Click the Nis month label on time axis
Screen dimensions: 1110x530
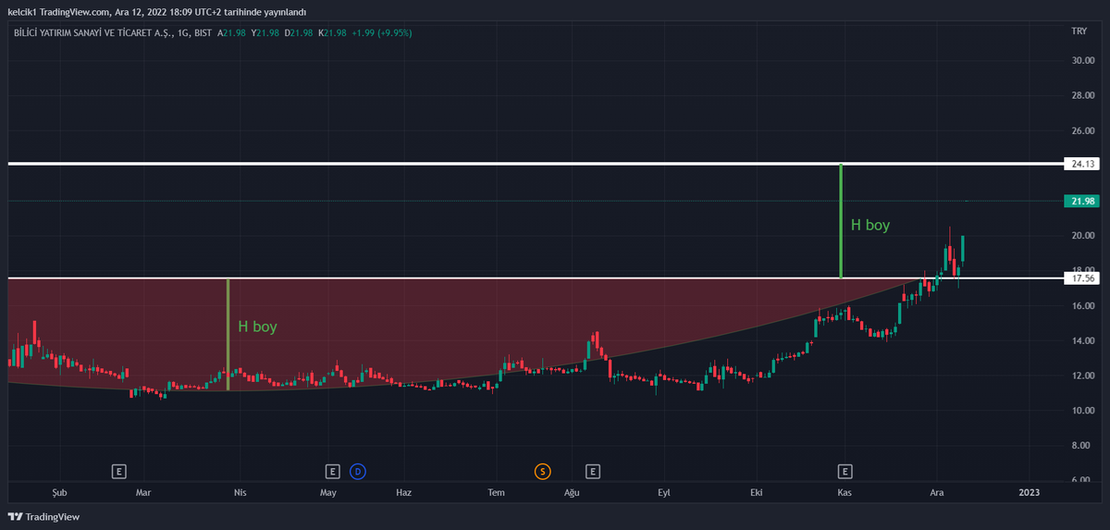240,493
